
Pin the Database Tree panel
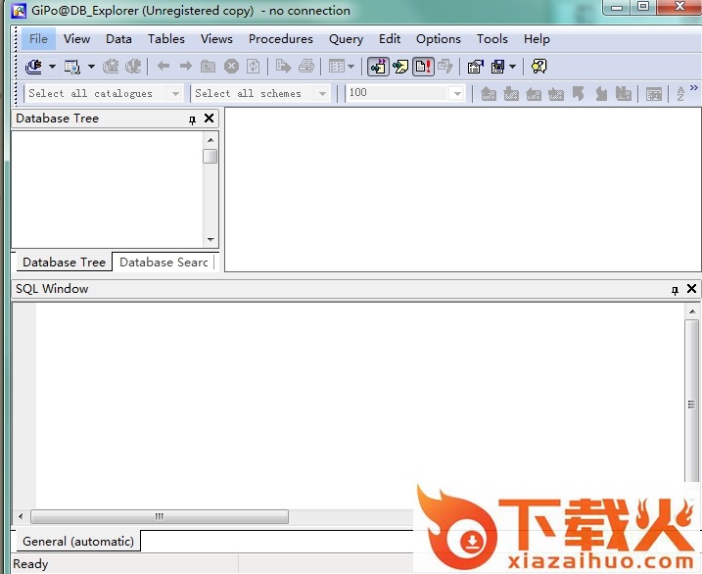coord(192,120)
